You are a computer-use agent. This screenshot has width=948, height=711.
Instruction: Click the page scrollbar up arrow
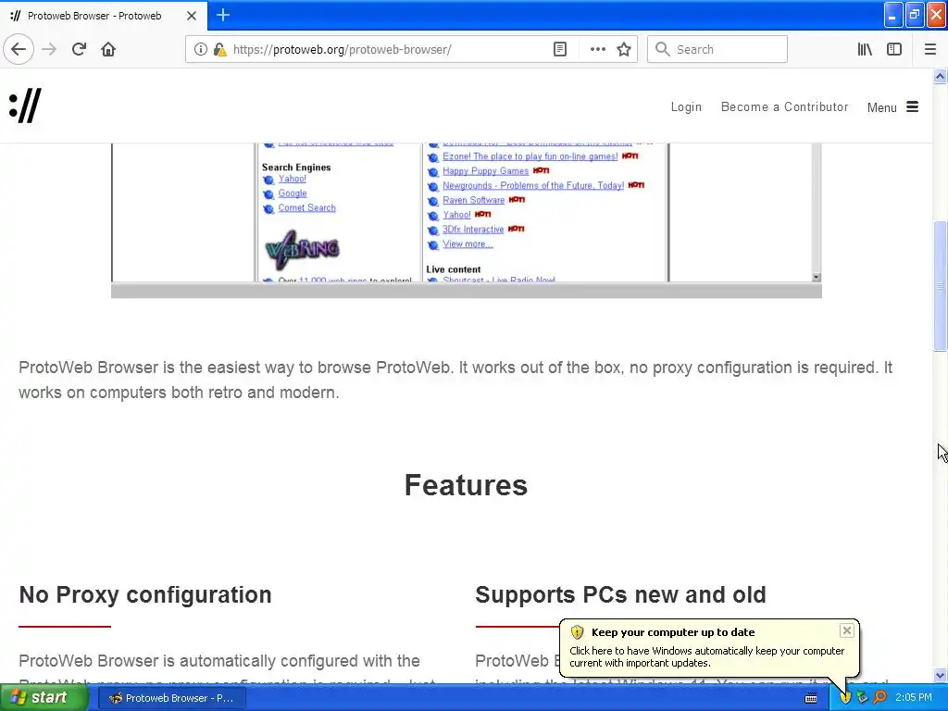pos(940,76)
